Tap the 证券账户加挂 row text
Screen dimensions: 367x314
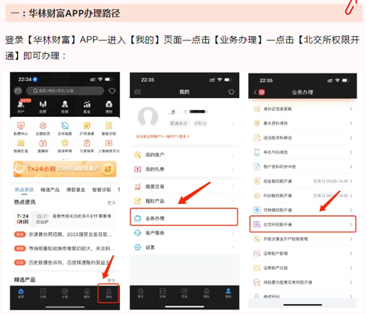(276, 268)
